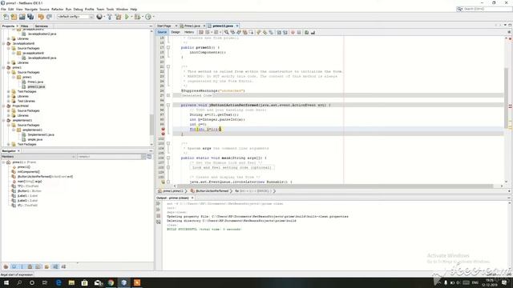The height and width of the screenshot is (288, 513).
Task: Open Windows Start menu
Action: click(6, 282)
